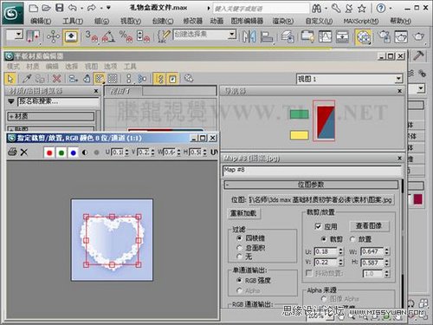This screenshot has width=433, height=325.
Task: Open the Layer Manager icon
Action: (x=288, y=37)
